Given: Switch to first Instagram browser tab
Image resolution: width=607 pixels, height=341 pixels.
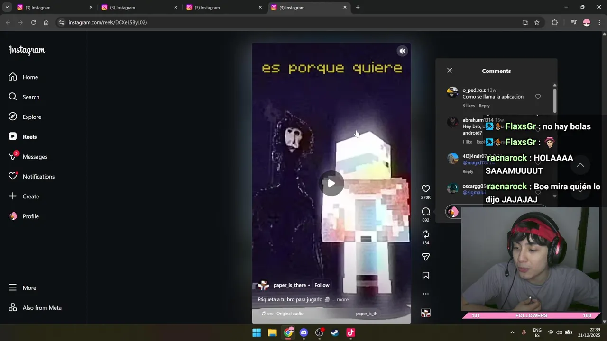Looking at the screenshot, I should 54,8.
